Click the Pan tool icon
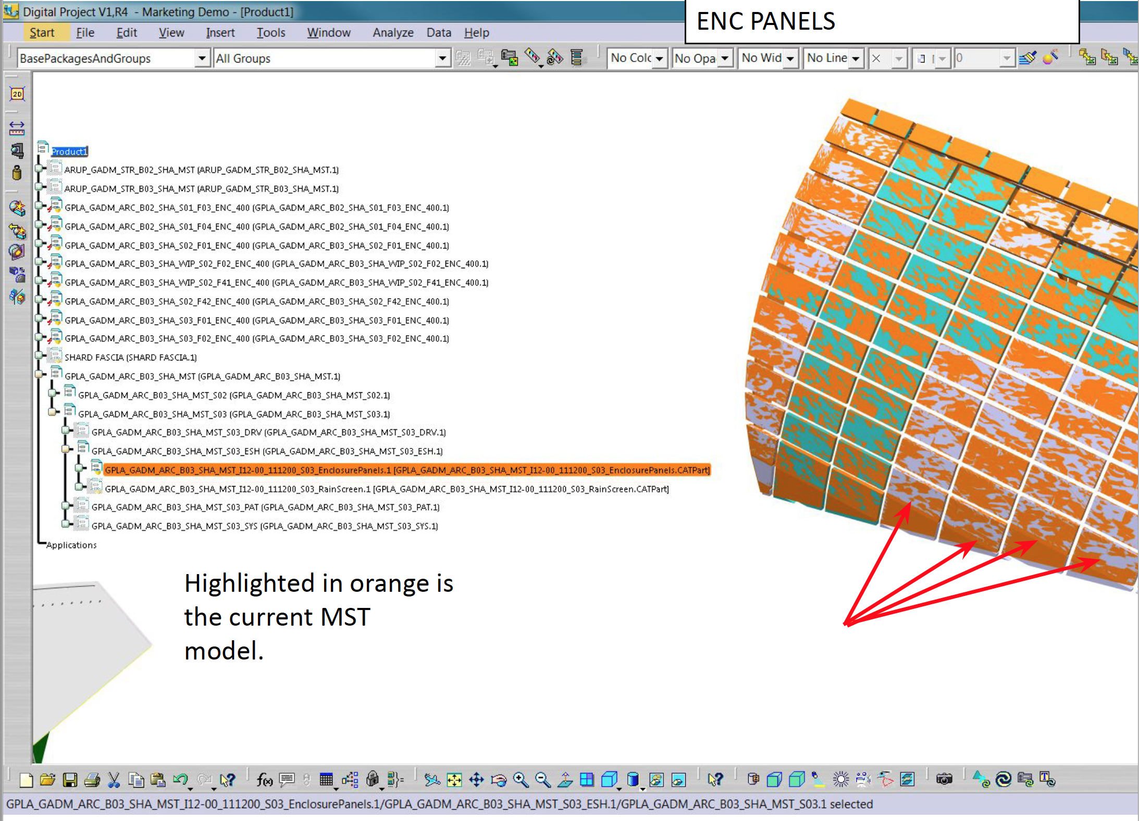 tap(476, 780)
